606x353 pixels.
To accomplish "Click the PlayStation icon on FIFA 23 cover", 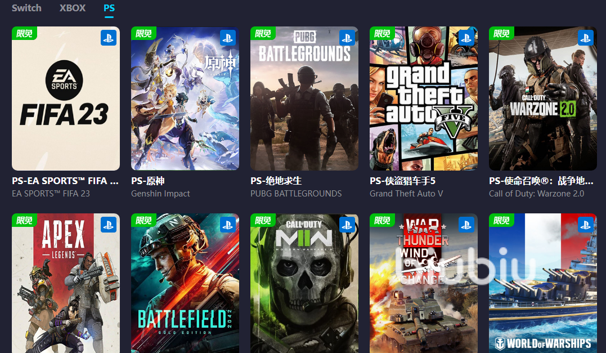I will tap(109, 38).
